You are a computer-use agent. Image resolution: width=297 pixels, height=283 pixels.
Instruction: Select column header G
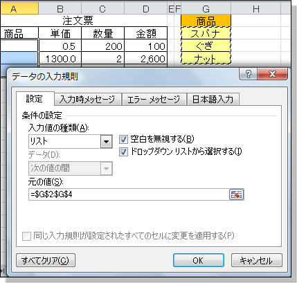coord(206,9)
